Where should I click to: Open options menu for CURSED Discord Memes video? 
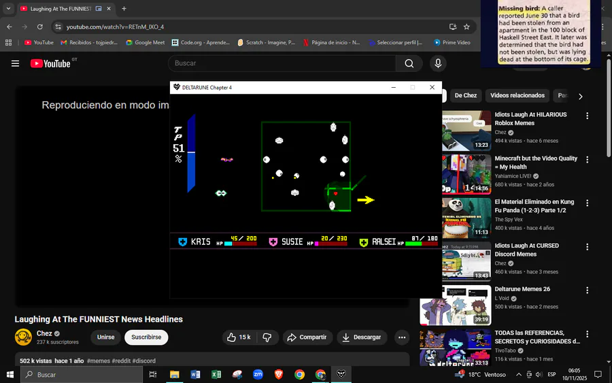[x=587, y=247]
